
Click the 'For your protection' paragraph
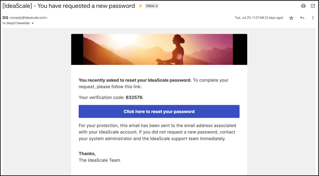[157, 132]
